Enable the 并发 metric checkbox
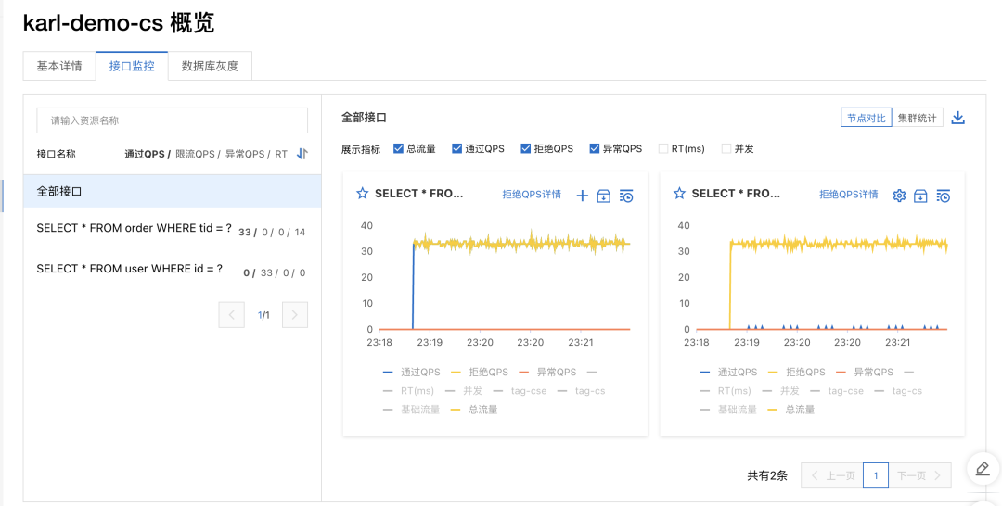Screen dimensions: 1002x506 (726, 148)
